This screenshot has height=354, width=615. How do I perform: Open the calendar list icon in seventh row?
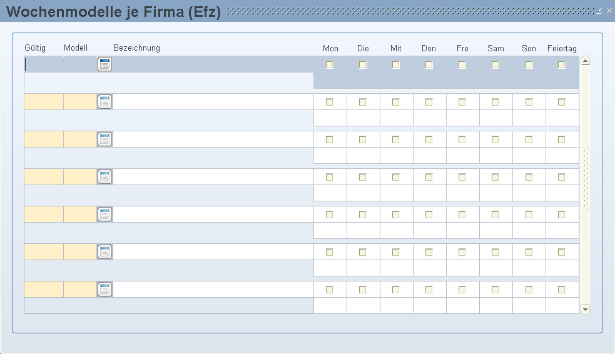coord(104,290)
